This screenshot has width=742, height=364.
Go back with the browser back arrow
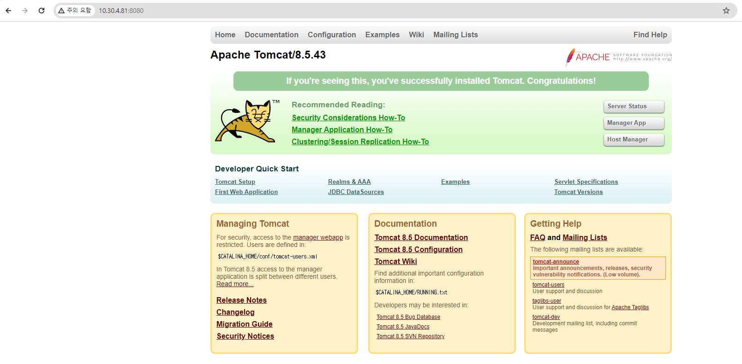8,11
